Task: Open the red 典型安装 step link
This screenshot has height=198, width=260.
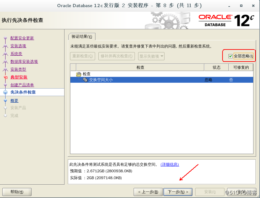Action: coord(19,77)
